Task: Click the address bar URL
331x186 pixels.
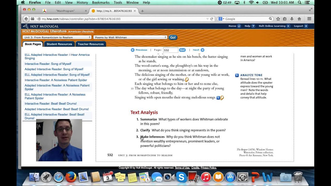Action: point(81,19)
